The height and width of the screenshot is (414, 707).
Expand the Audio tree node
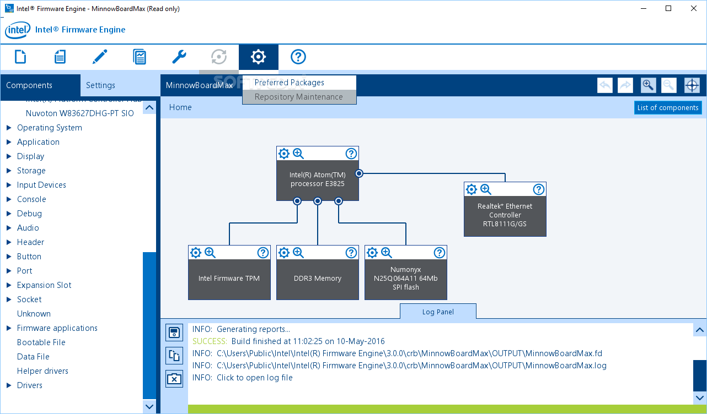9,228
